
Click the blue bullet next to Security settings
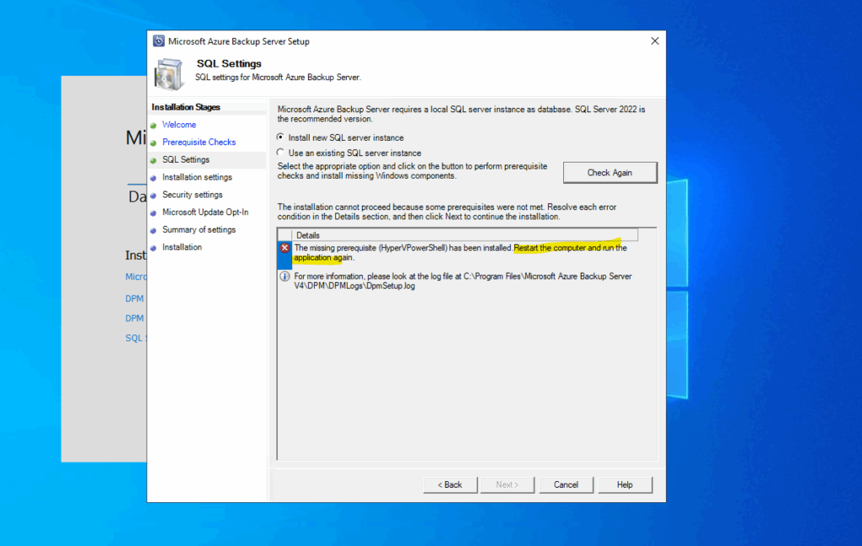point(153,195)
